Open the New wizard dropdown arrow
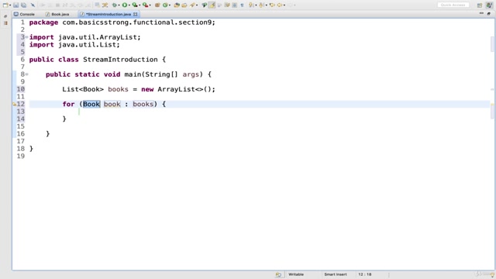The height and width of the screenshot is (279, 496). point(10,5)
